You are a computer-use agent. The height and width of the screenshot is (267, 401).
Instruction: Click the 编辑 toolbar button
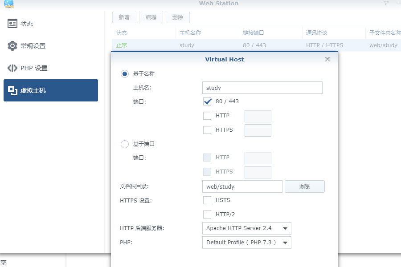[151, 17]
